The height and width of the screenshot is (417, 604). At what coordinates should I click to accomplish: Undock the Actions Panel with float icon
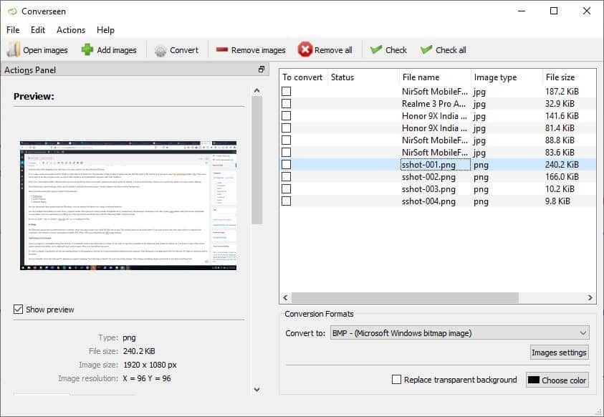[x=262, y=69]
